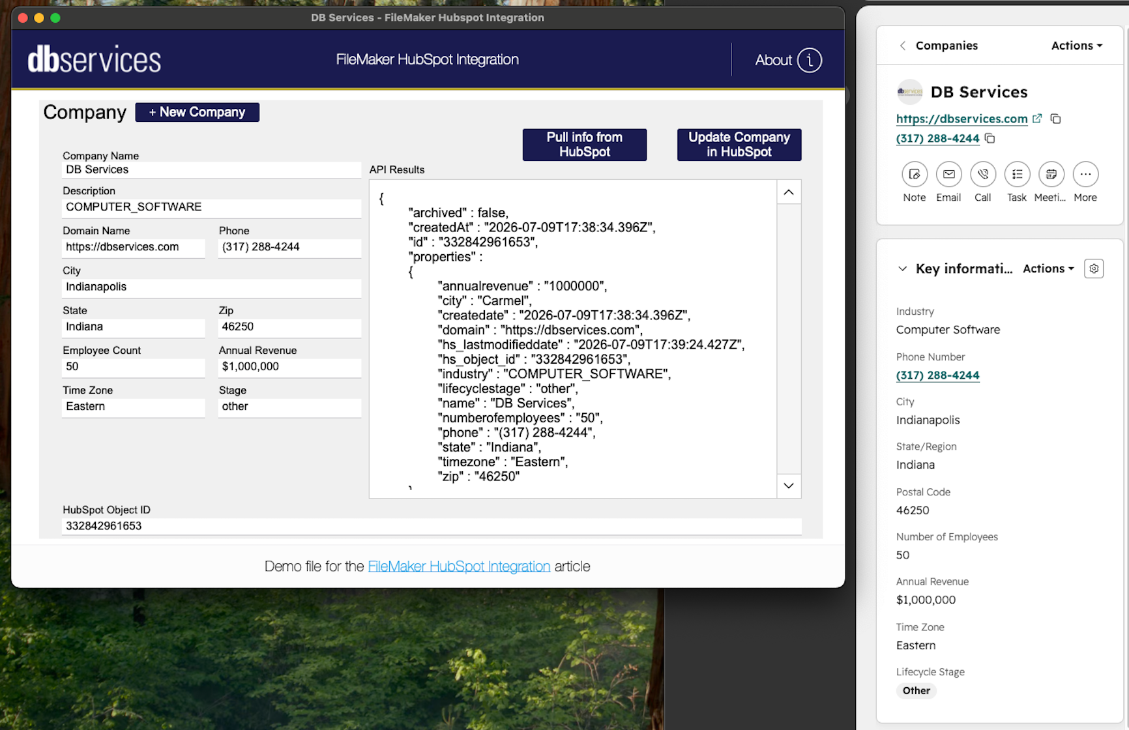Click Pull info from HubSpot button
The image size is (1129, 730).
[585, 145]
